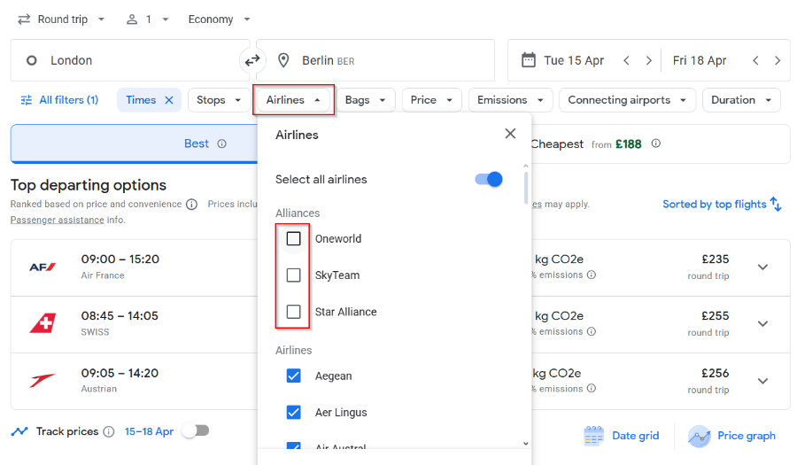Open the Bags filter dropdown

coord(366,100)
